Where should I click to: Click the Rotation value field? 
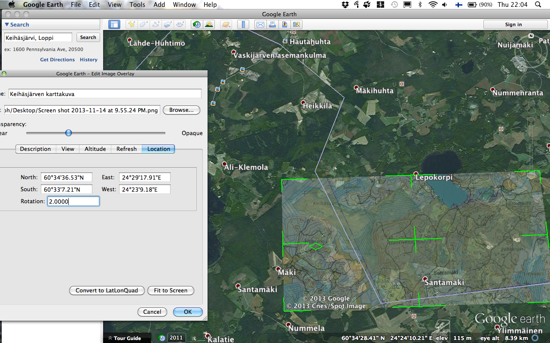(x=73, y=202)
